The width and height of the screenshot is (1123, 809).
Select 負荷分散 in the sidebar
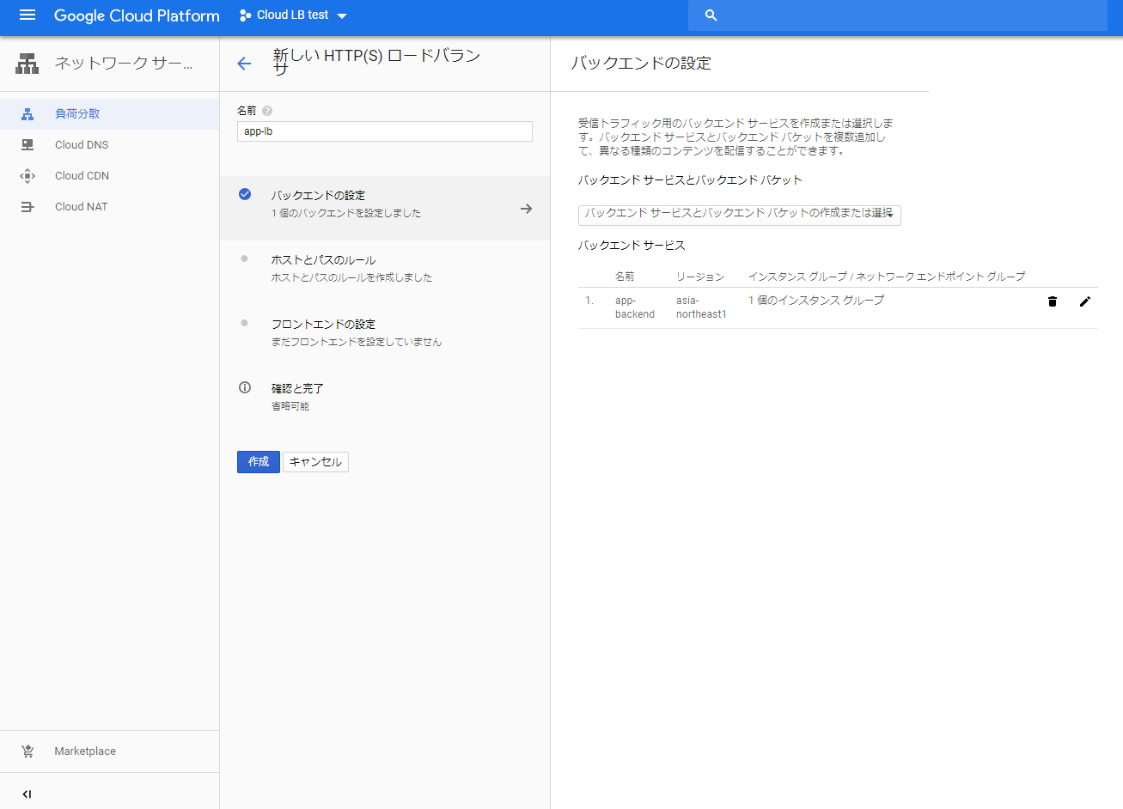(x=77, y=114)
